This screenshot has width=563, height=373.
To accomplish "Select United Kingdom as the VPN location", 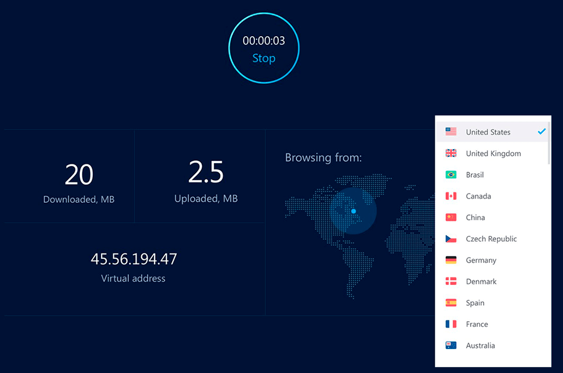I will point(493,153).
